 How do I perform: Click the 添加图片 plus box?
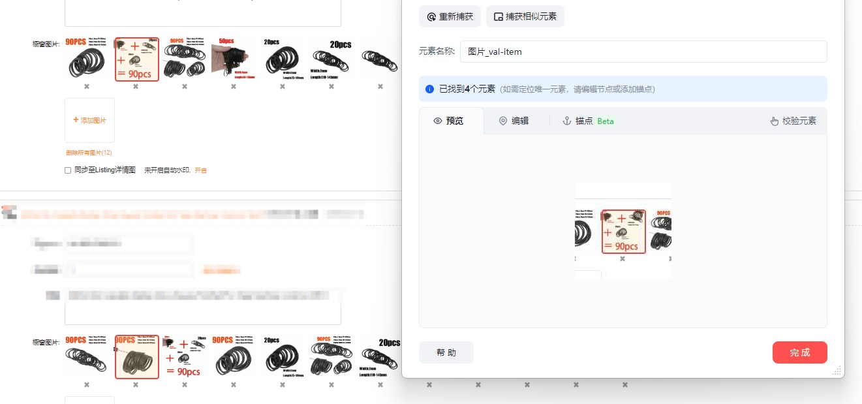pyautogui.click(x=89, y=120)
